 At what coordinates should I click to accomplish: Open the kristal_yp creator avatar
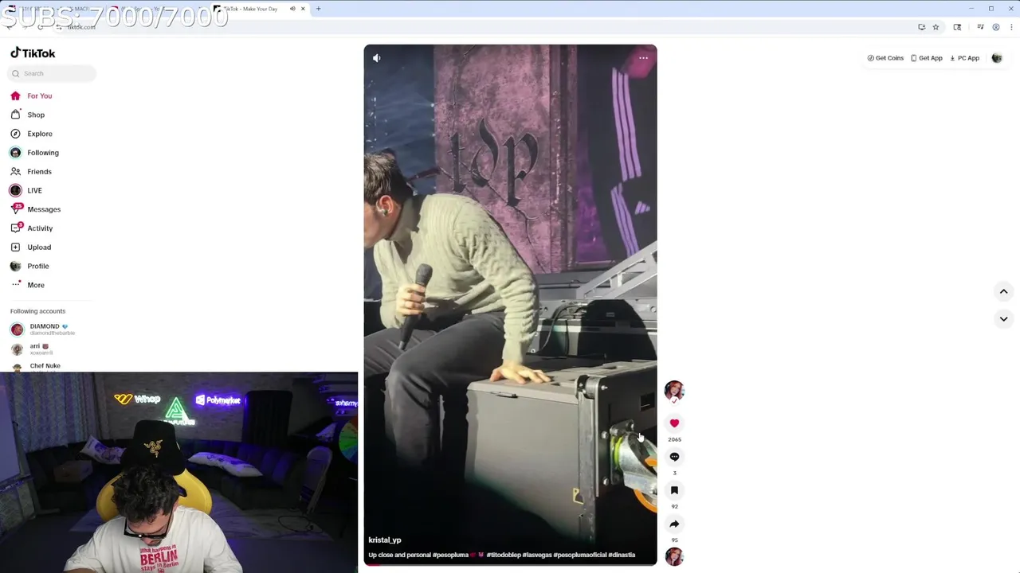[x=674, y=390]
